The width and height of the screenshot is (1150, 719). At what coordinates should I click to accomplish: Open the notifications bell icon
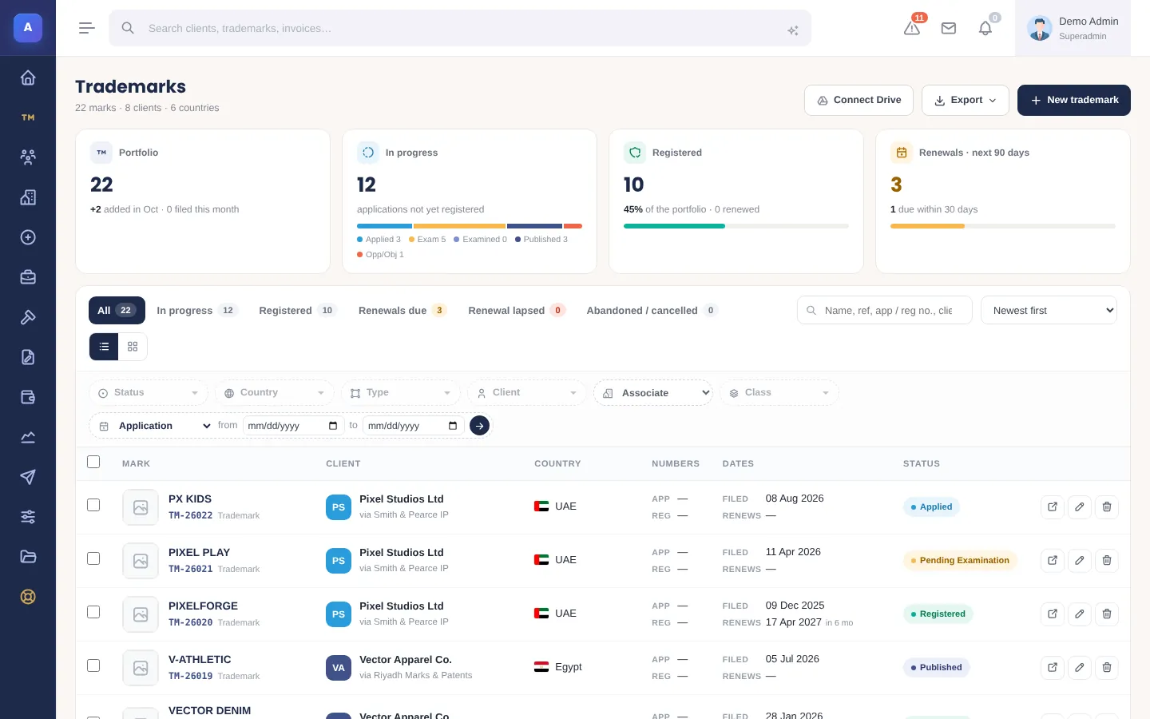coord(985,28)
